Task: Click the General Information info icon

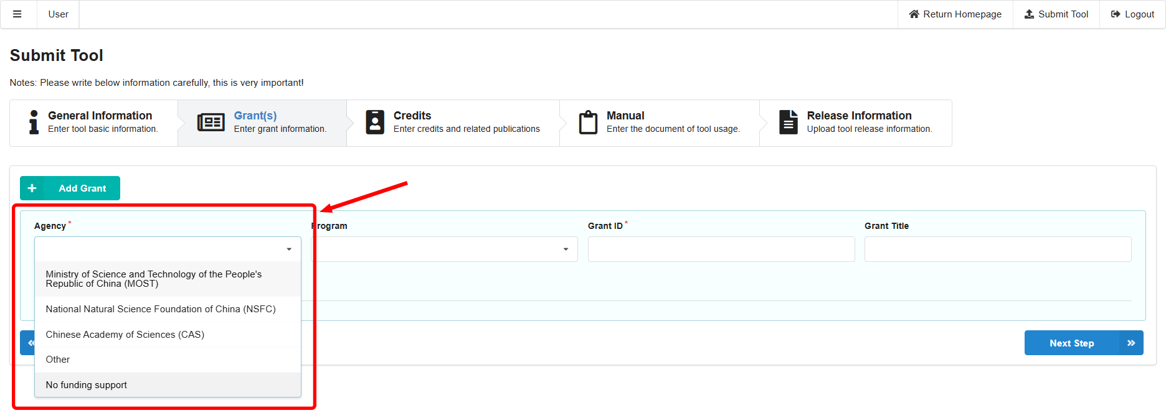Action: [x=34, y=122]
